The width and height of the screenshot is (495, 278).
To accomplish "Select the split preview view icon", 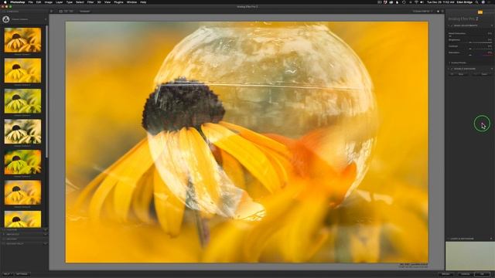I will (x=66, y=11).
